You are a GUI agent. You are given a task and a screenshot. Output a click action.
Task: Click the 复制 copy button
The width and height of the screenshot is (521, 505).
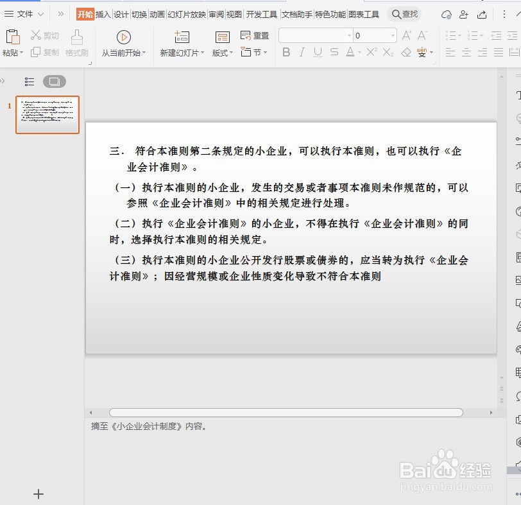point(44,52)
